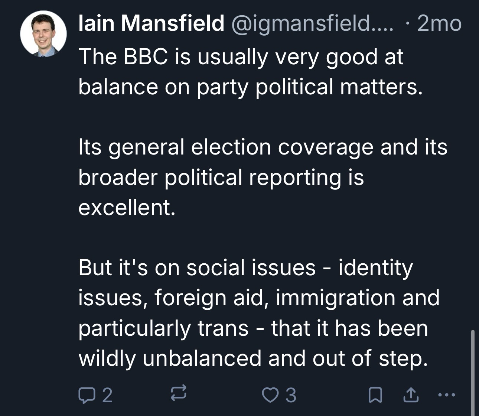
Task: Click the word "excellent." in the post
Action: point(127,207)
